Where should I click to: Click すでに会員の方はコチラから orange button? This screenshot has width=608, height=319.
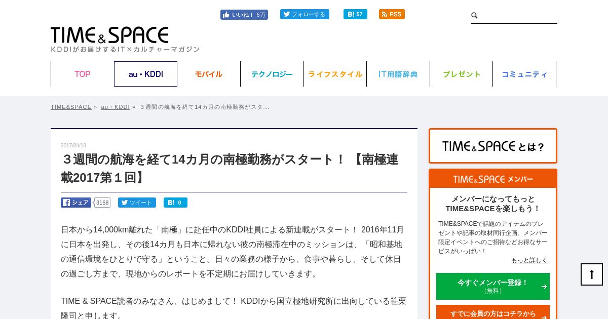click(493, 313)
